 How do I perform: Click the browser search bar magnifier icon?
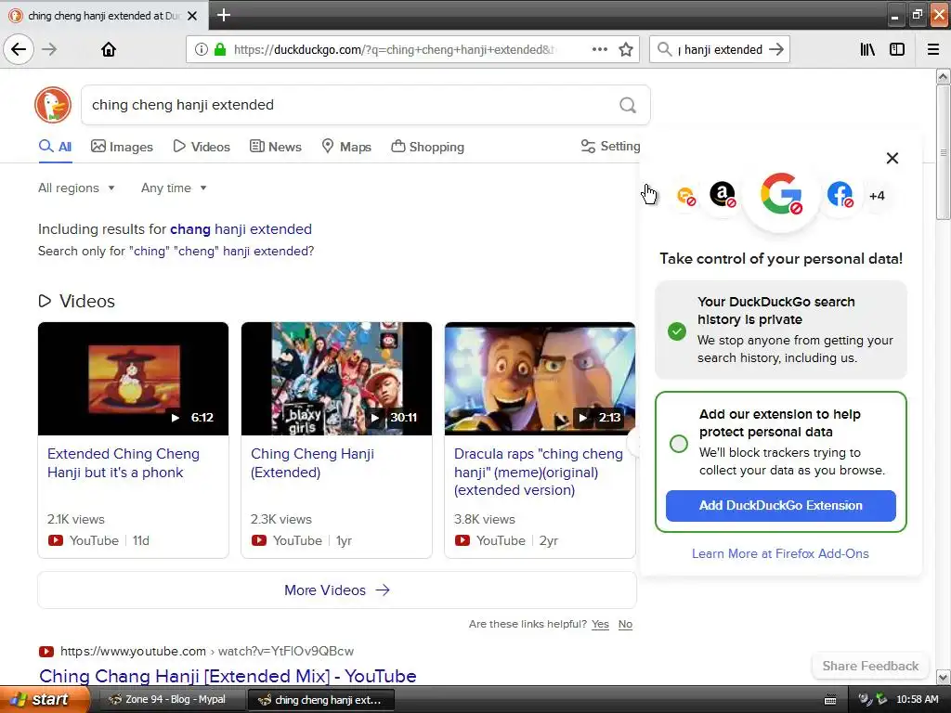665,49
